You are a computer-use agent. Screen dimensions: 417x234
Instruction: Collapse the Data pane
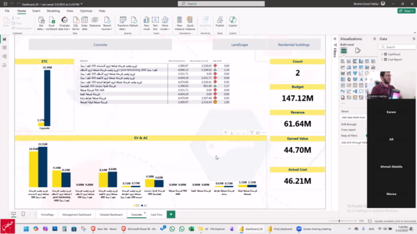coord(414,39)
